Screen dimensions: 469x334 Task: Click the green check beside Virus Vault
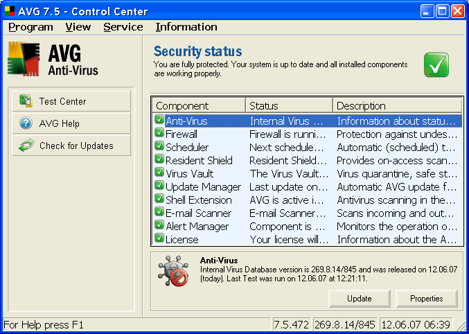point(159,173)
